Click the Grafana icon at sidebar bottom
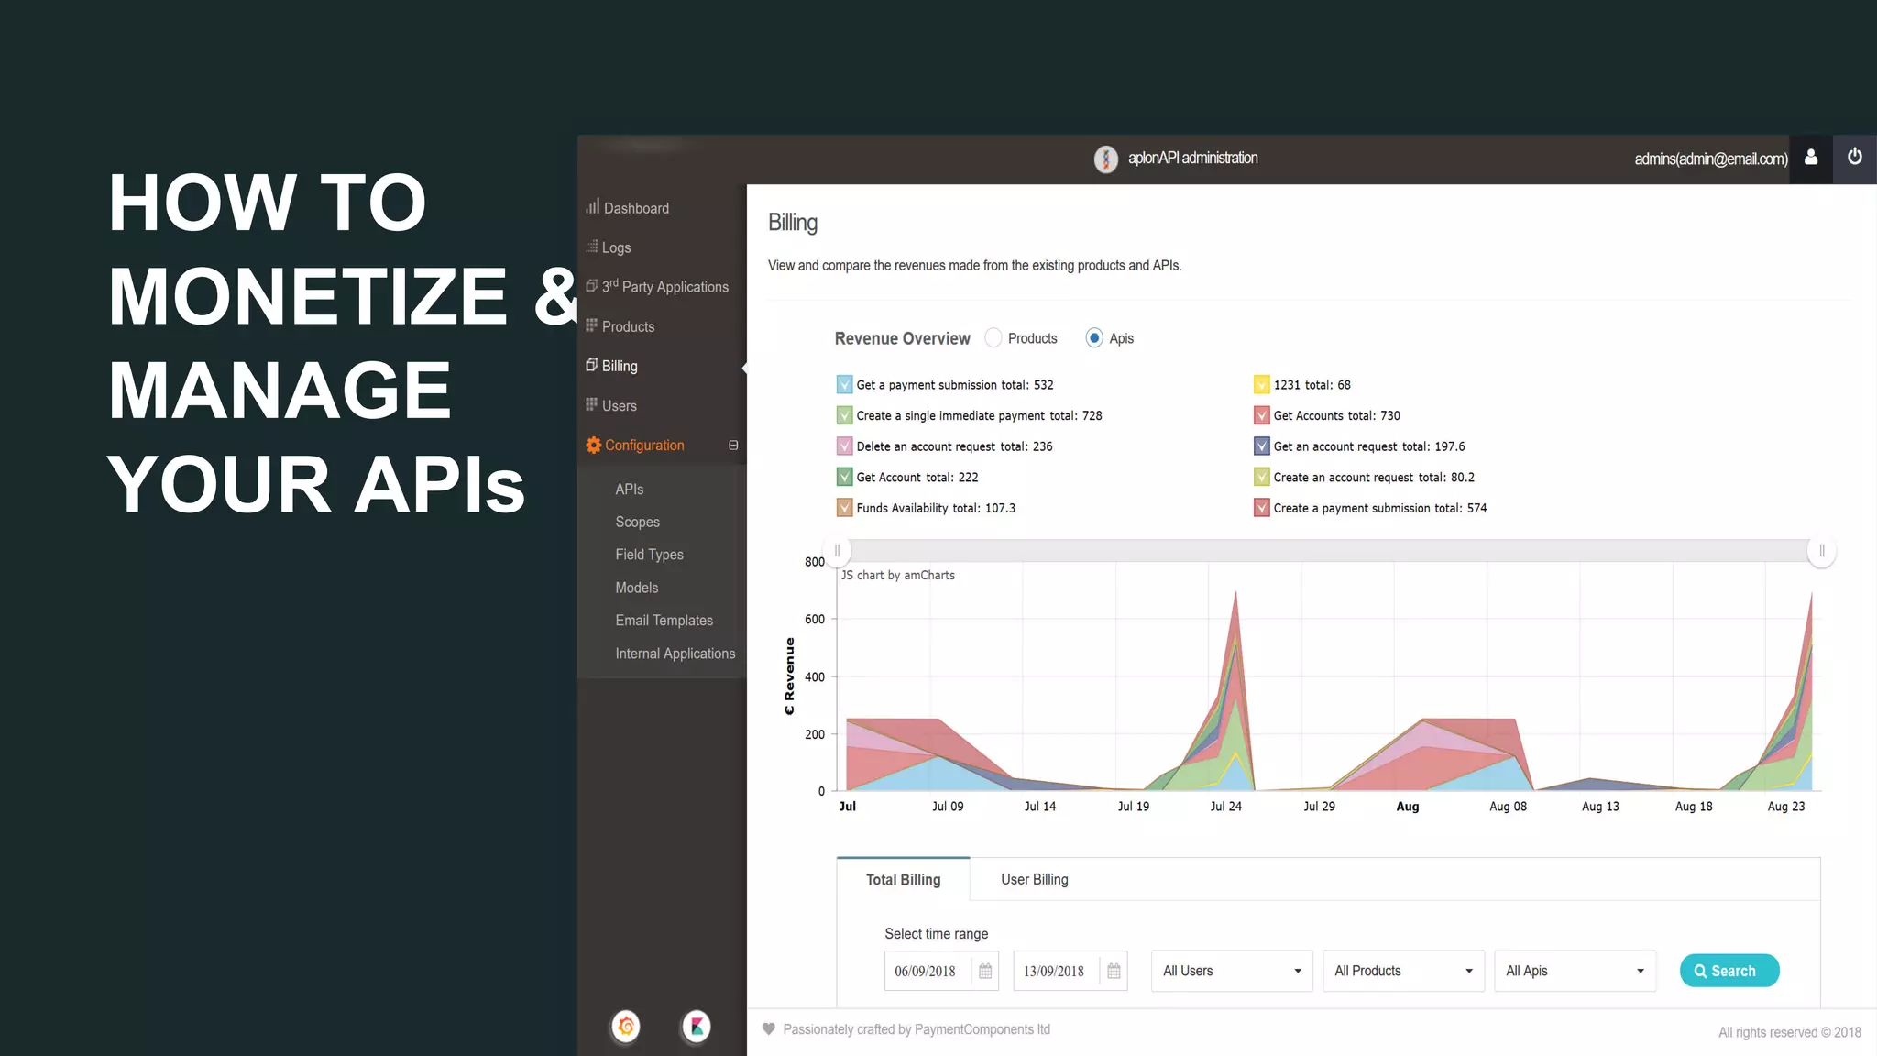 626,1027
